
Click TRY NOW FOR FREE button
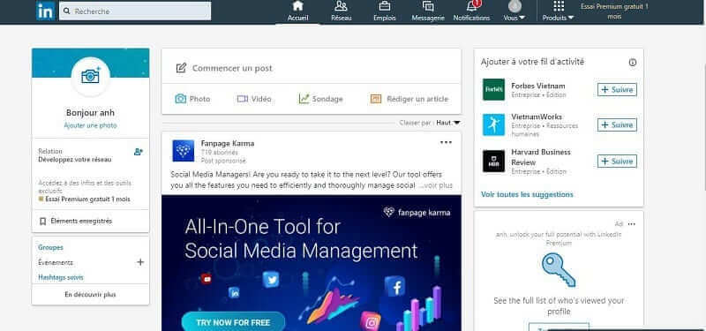(233, 322)
